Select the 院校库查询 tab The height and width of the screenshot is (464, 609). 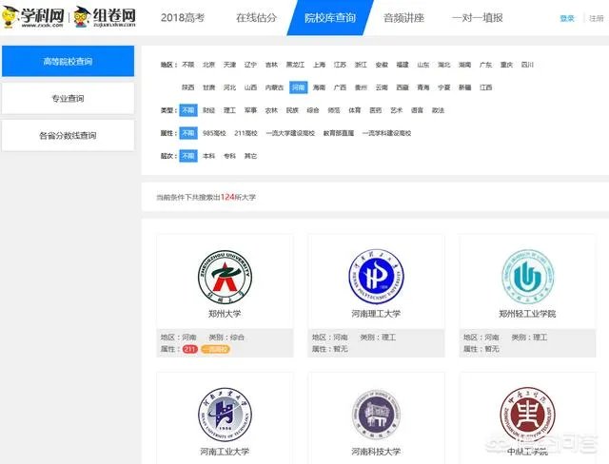coord(330,18)
